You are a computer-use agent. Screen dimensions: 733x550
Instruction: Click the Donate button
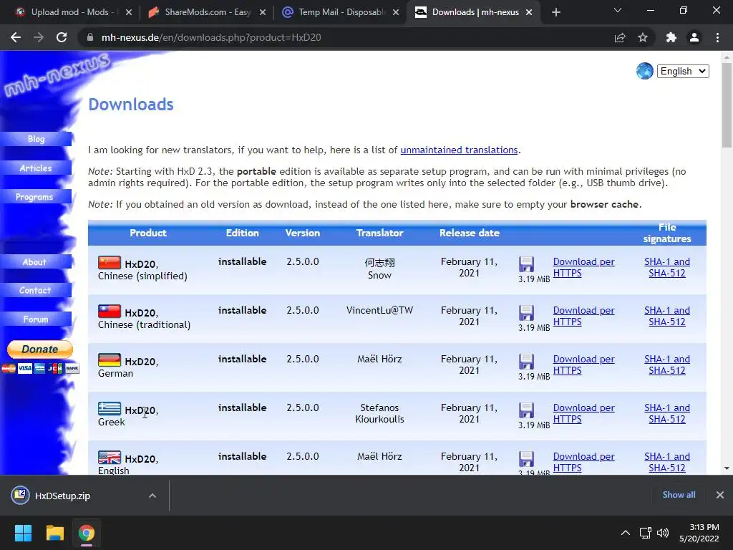coord(40,349)
